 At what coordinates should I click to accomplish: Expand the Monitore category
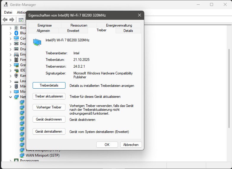coord(10,92)
